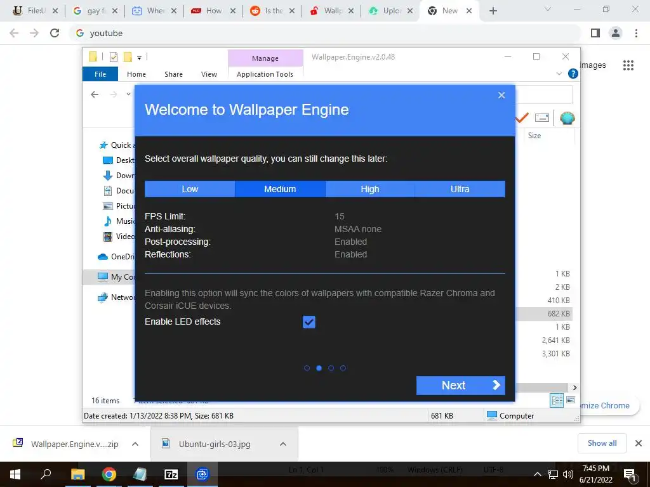Open Wallpaper.Engine zip download options arrow
650x487 pixels.
click(135, 444)
